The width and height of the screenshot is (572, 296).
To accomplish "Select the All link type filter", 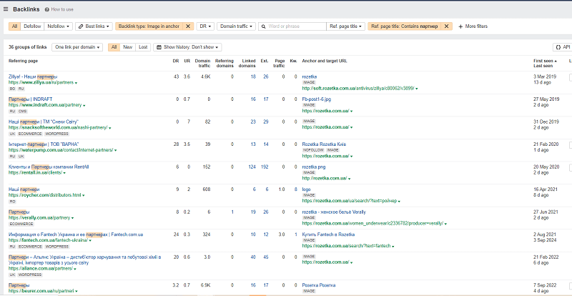I will click(14, 26).
